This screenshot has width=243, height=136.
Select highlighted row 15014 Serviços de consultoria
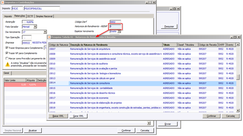pos(142,83)
